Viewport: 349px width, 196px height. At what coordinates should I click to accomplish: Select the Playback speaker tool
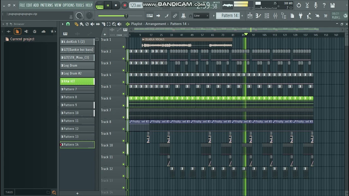(120, 24)
